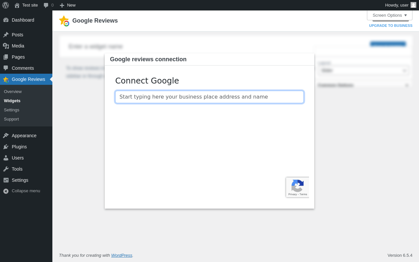
Task: Expand the Screen Options panel
Action: pyautogui.click(x=390, y=15)
